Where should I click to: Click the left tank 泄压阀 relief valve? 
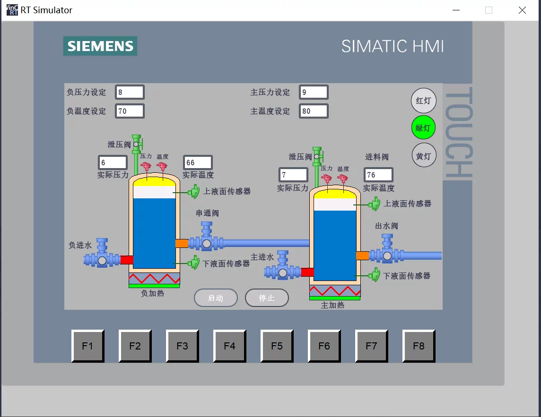tap(137, 144)
